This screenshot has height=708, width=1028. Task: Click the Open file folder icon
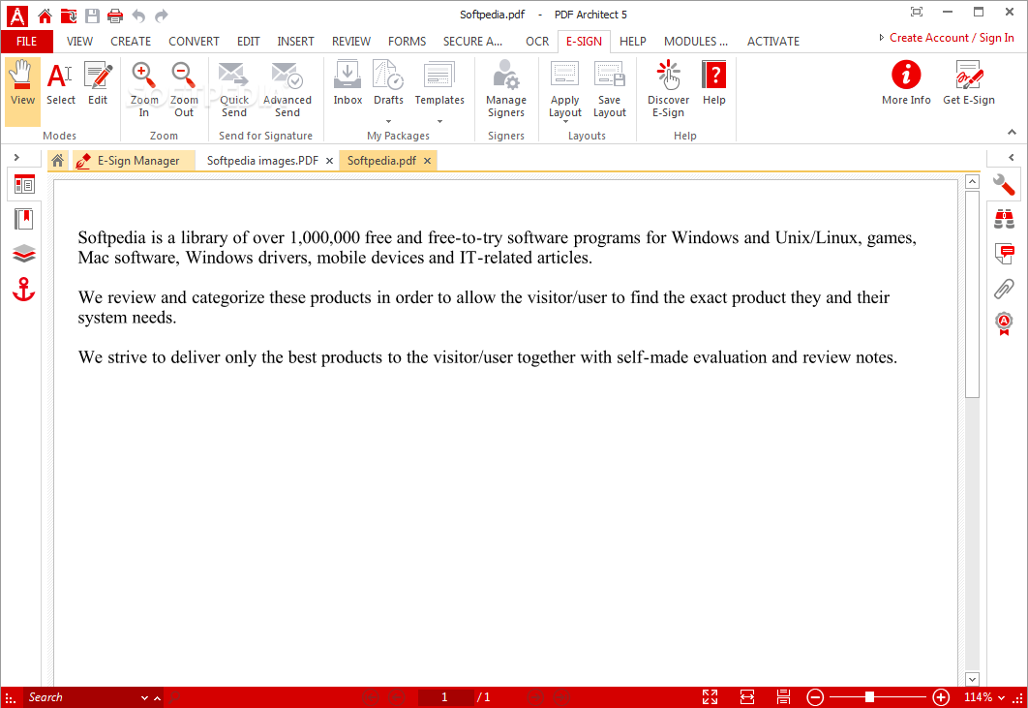tap(68, 15)
